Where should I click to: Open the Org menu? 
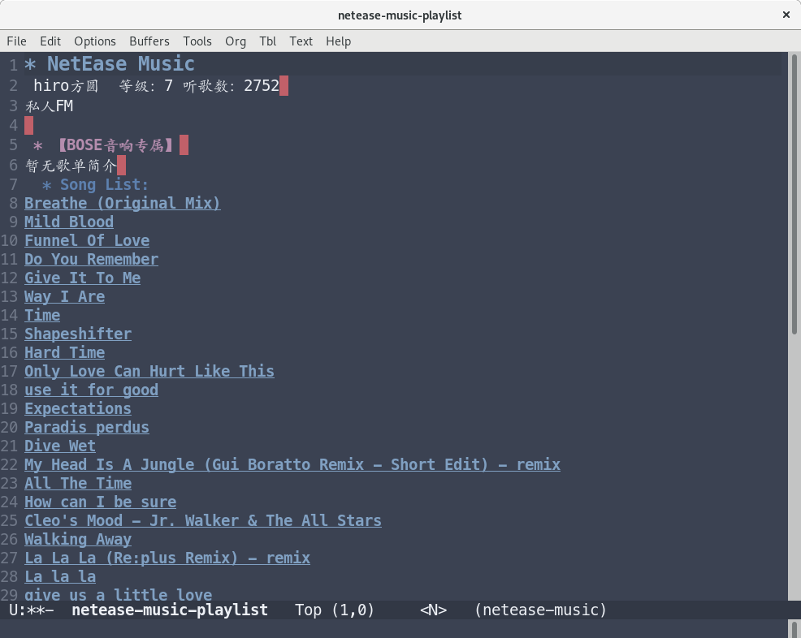click(x=235, y=41)
